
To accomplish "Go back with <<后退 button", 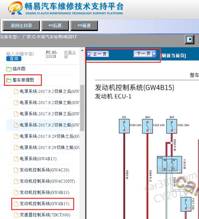I will pos(55,25).
